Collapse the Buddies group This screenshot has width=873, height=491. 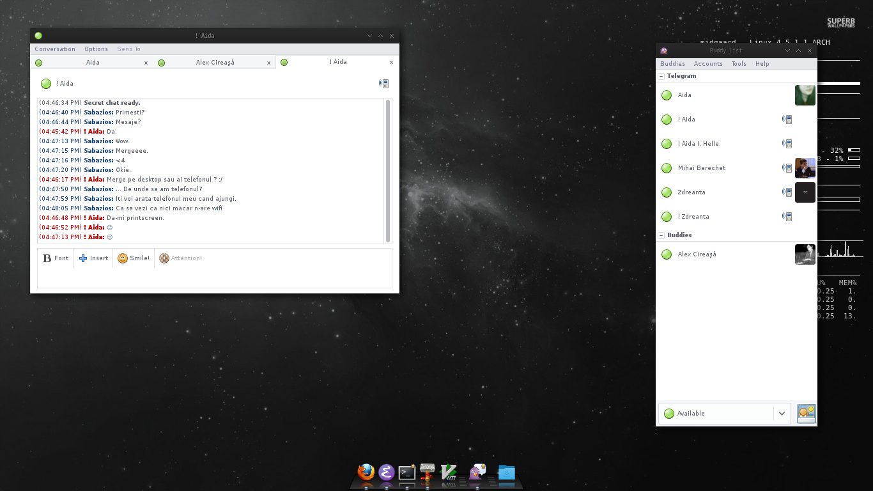click(x=661, y=235)
